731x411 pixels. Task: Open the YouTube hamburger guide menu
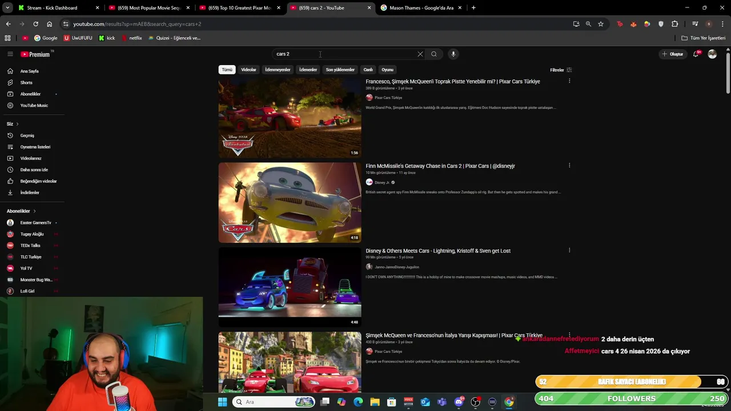[x=10, y=54]
